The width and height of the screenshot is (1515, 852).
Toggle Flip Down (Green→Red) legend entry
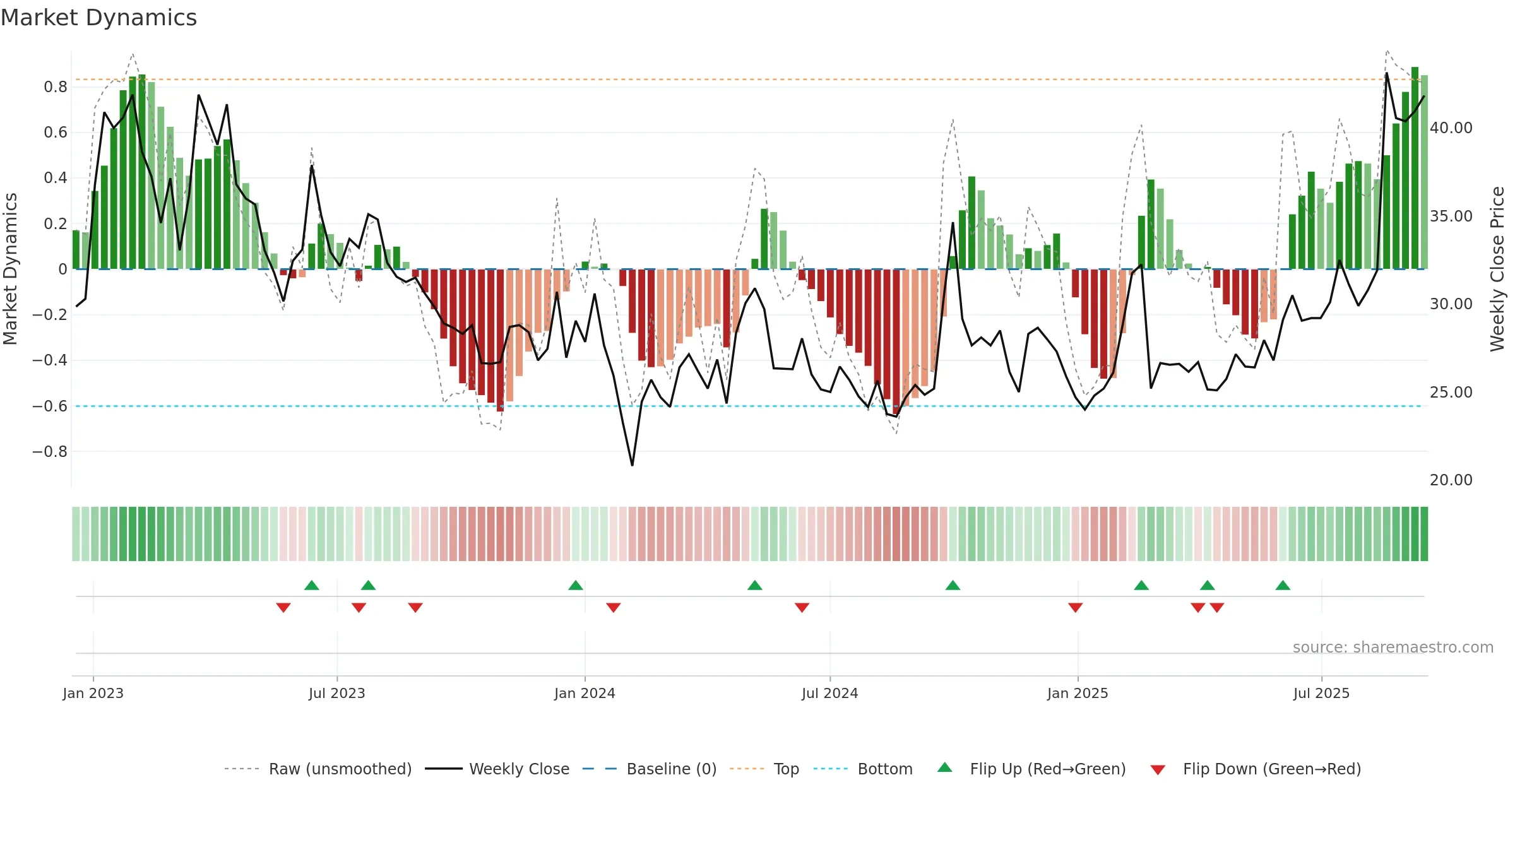[x=1256, y=769]
